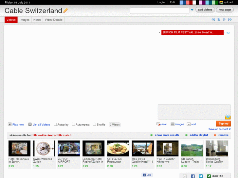The height and width of the screenshot is (178, 238).
Task: Switch to the Video Details tab
Action: pyautogui.click(x=54, y=20)
